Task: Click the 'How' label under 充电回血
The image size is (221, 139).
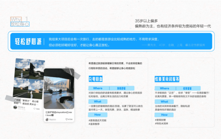Action: pos(98,115)
